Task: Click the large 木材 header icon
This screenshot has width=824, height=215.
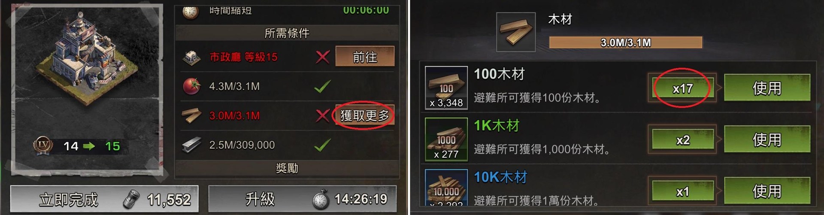Action: click(x=516, y=32)
